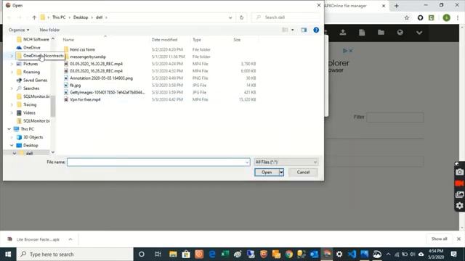Open the chevron dropdown in APKOnline toolbar
This screenshot has width=465, height=261.
pyautogui.click(x=419, y=33)
